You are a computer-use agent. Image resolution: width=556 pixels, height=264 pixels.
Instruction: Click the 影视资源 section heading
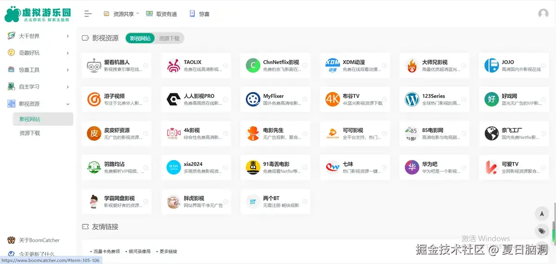105,38
